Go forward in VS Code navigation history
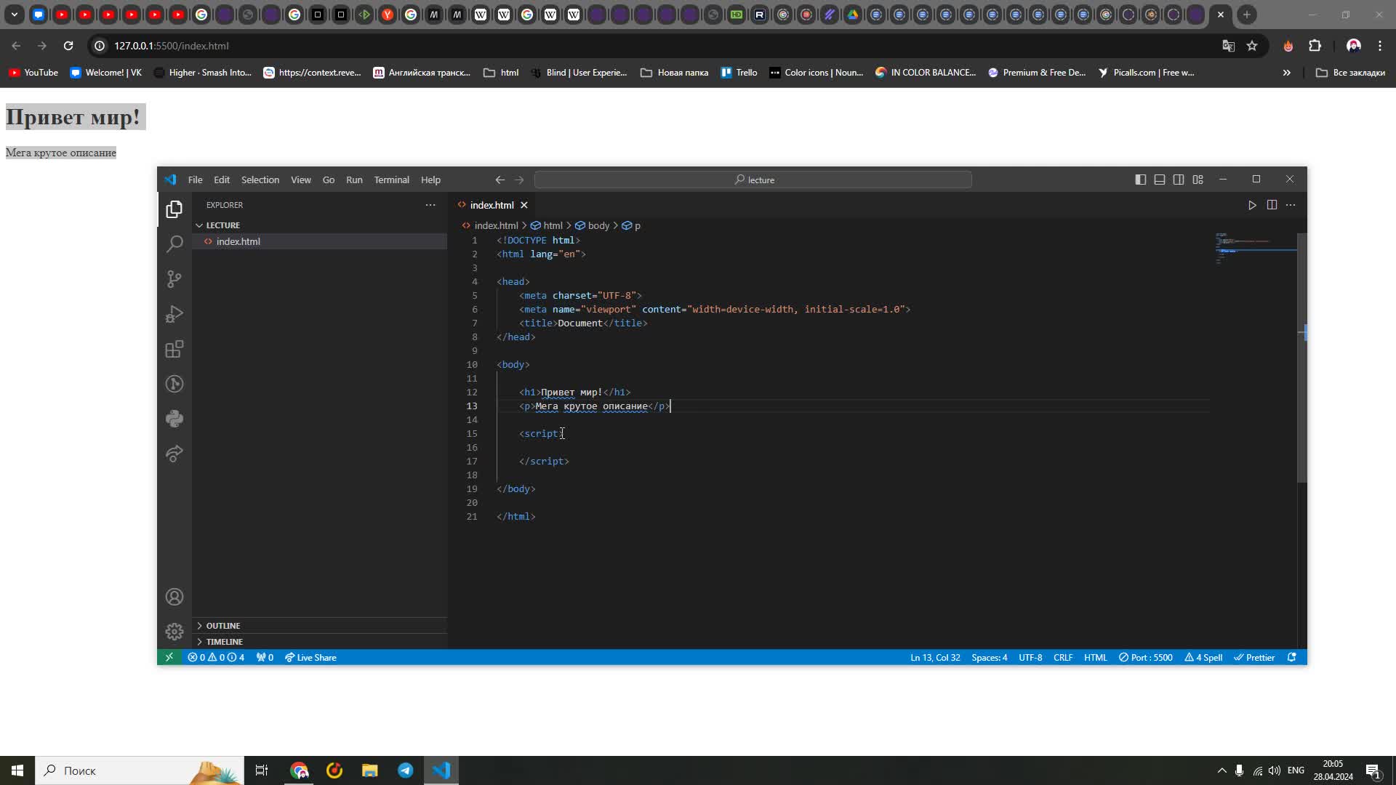 point(519,180)
